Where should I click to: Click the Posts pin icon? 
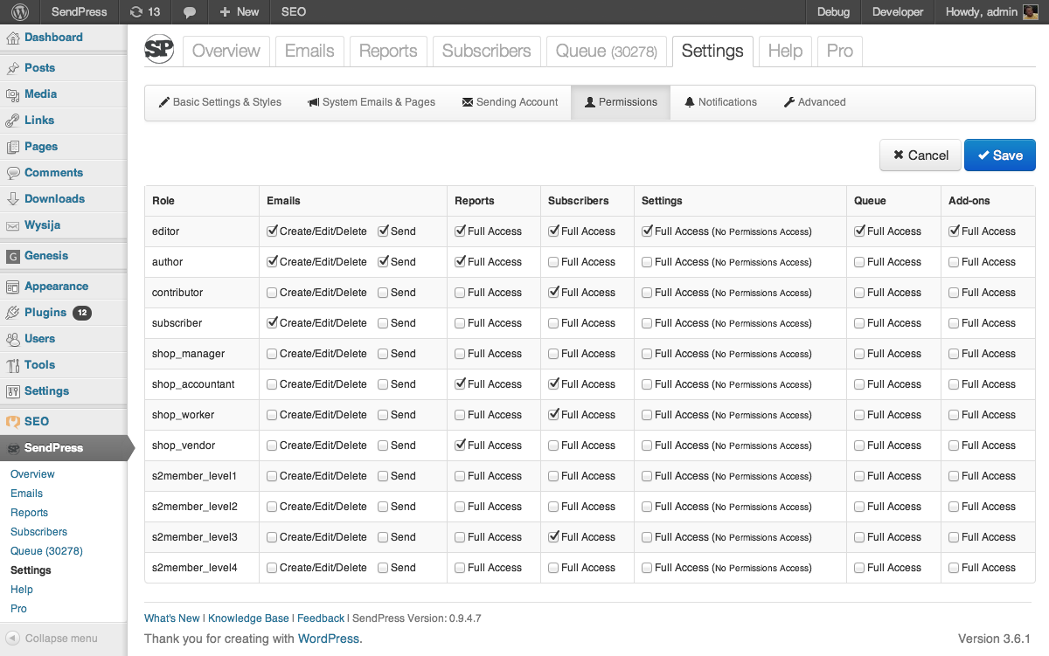pyautogui.click(x=13, y=68)
